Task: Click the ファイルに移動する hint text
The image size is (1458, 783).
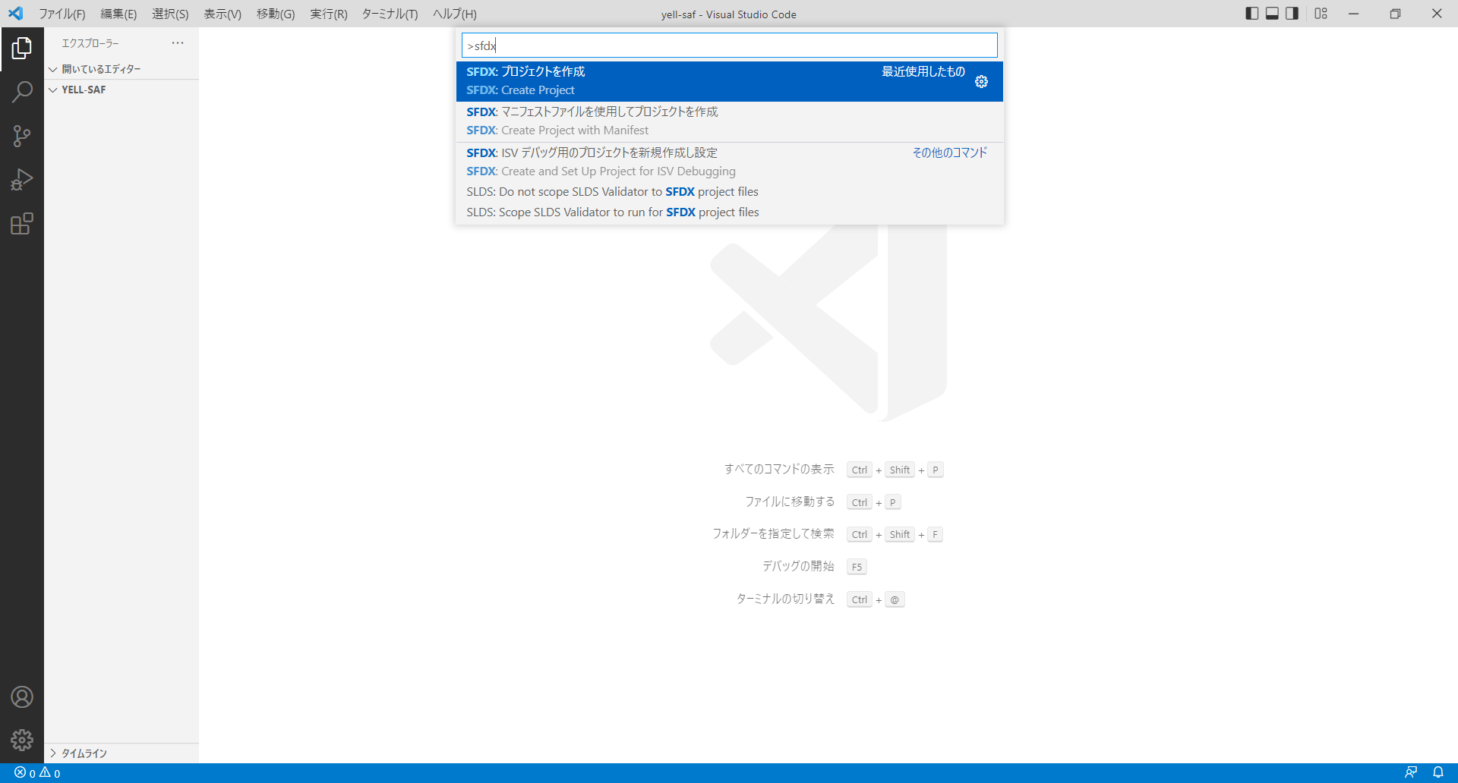Action: (790, 502)
